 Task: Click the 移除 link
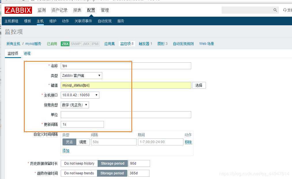click(x=188, y=142)
